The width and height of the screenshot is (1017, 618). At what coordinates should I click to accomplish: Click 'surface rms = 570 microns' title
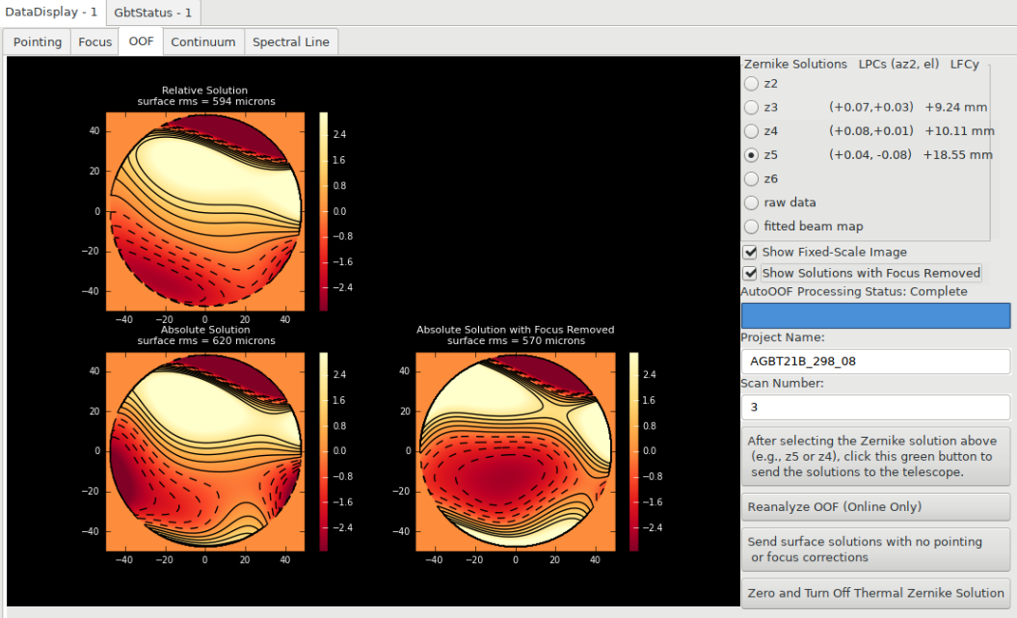(516, 341)
